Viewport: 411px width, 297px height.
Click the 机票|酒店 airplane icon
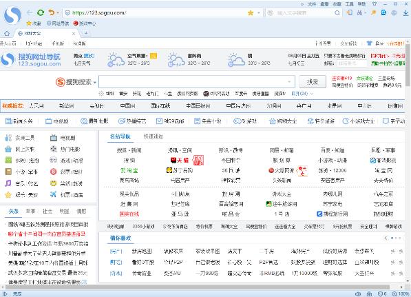[x=54, y=194]
